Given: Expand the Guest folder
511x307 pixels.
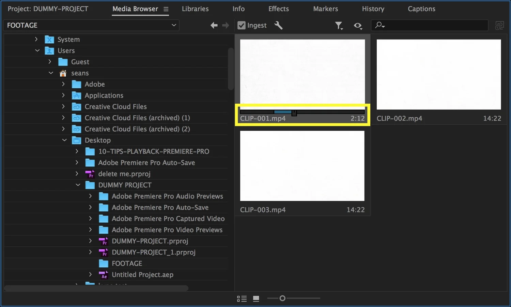Looking at the screenshot, I should click(50, 62).
